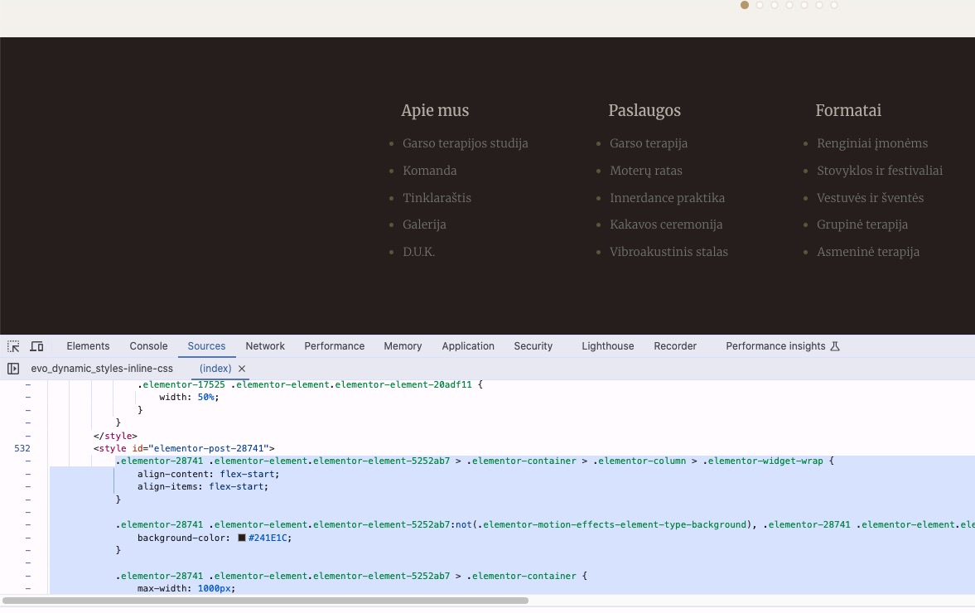Open the D.U.K. footer link

click(418, 252)
